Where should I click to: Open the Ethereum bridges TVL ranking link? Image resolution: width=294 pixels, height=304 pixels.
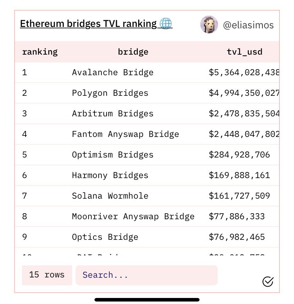(x=88, y=24)
